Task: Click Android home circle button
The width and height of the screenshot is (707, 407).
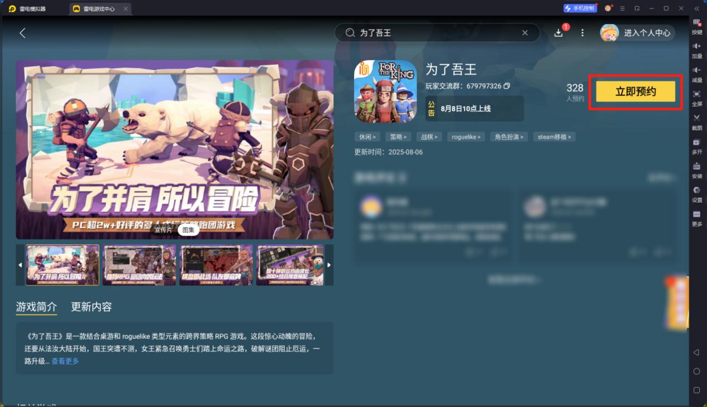Action: [696, 371]
